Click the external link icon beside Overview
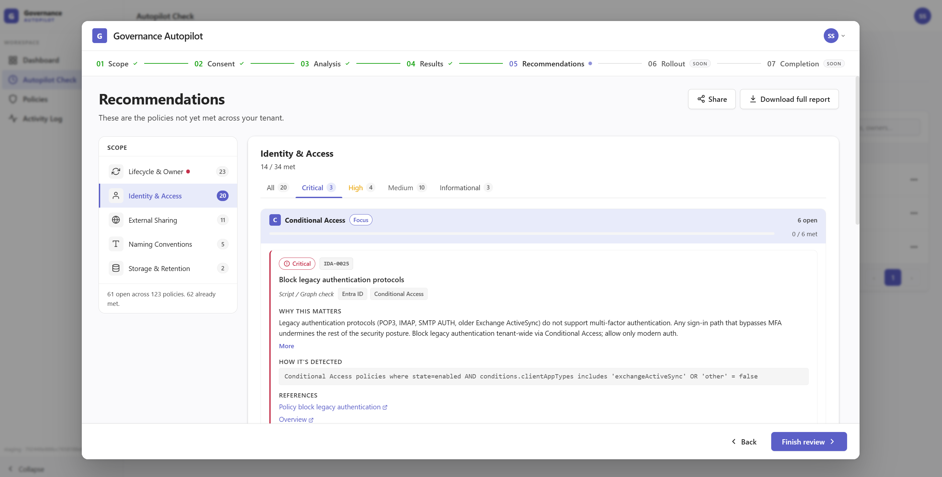The height and width of the screenshot is (477, 942). click(311, 420)
